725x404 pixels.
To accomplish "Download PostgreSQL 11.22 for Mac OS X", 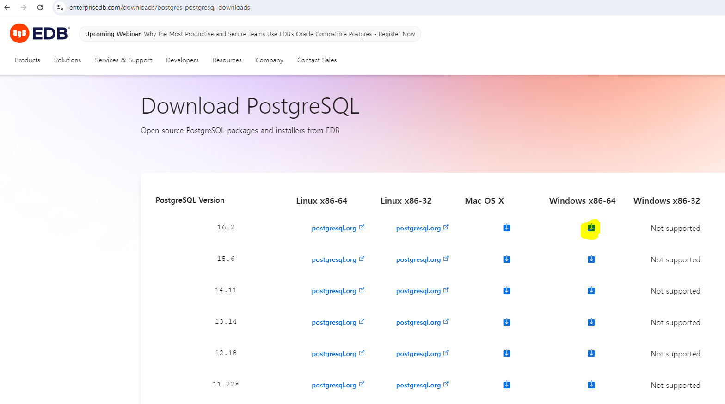I will [507, 385].
